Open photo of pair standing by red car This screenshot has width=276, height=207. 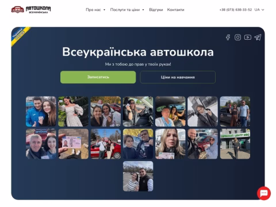[106, 144]
